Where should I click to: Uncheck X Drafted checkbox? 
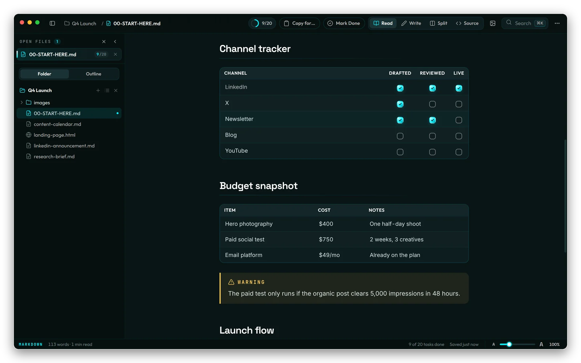[x=400, y=104]
